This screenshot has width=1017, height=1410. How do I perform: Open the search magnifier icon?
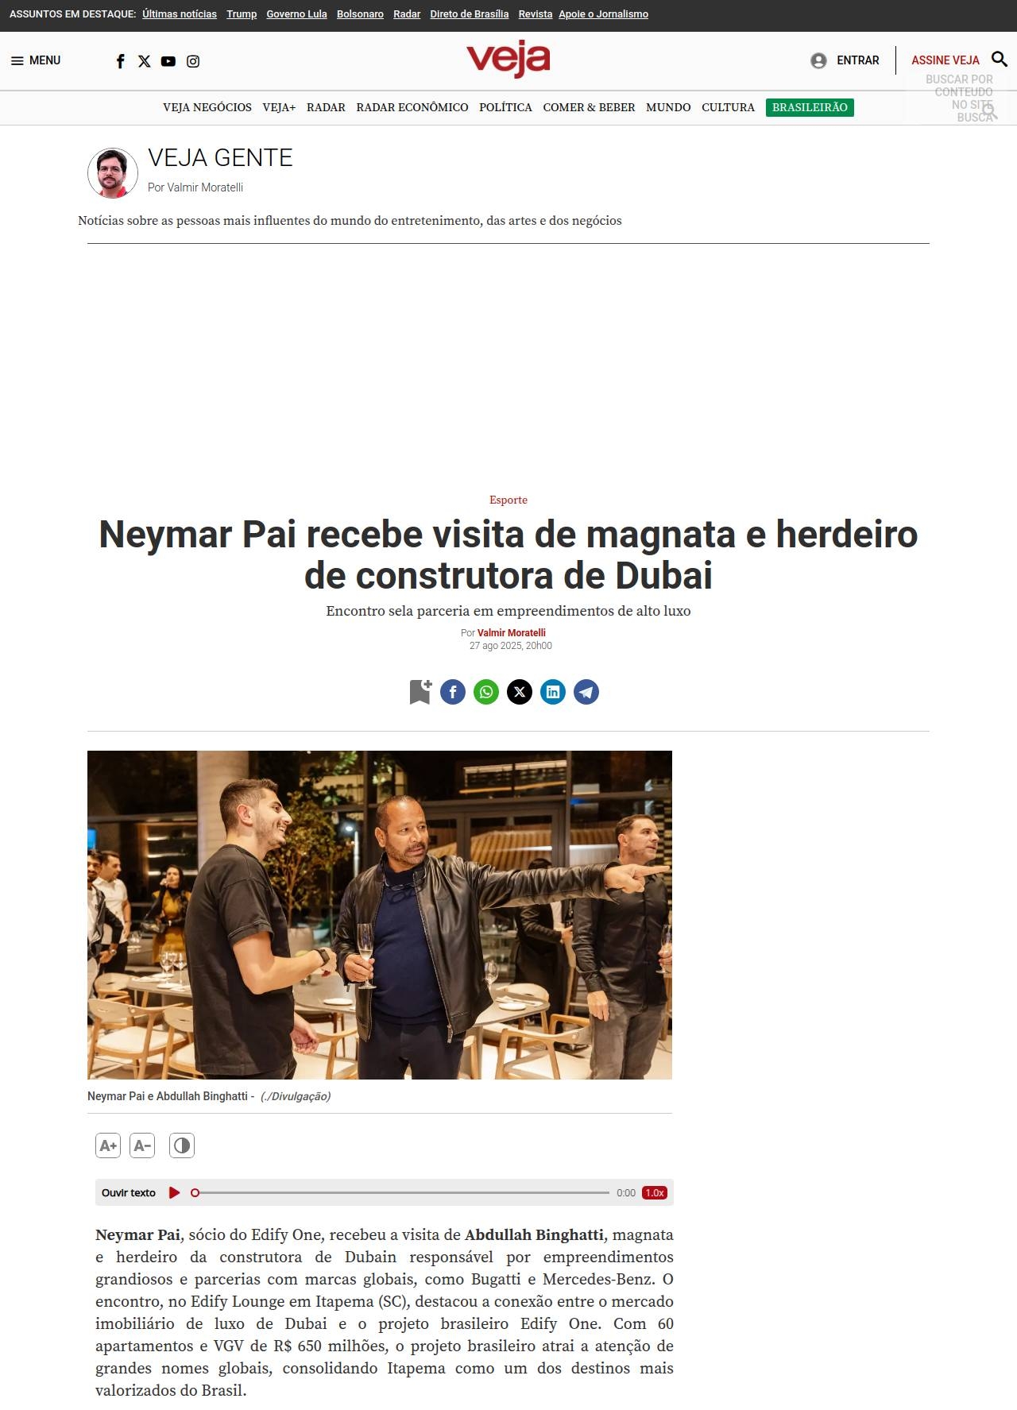tap(1000, 60)
